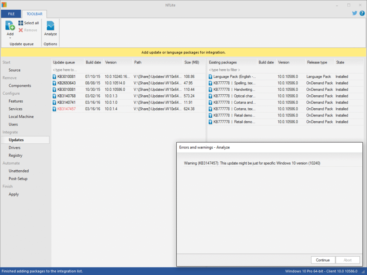Image resolution: width=367 pixels, height=275 pixels.
Task: Click the NTLite logo in the title bar
Action: (x=4, y=5)
